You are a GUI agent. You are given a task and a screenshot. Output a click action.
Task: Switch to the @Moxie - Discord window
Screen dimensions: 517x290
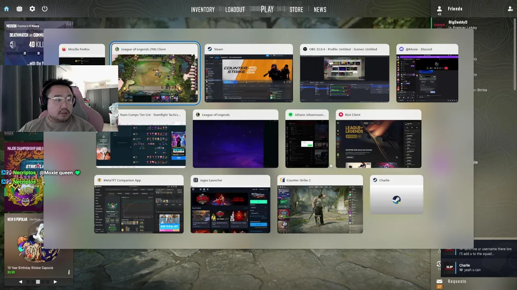tap(427, 73)
